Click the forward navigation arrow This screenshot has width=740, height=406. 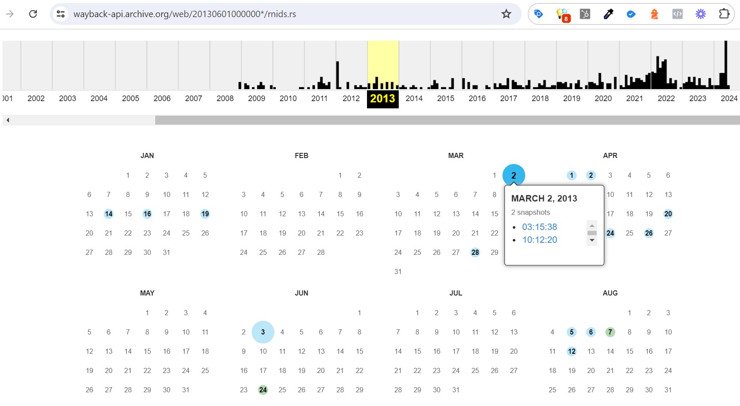coord(10,14)
